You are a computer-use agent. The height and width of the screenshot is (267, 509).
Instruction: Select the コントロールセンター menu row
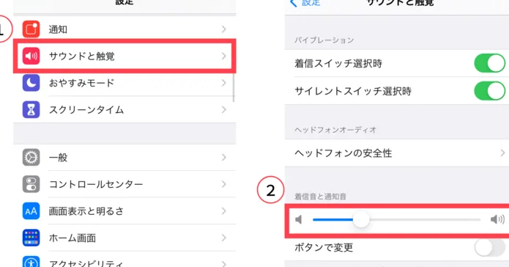125,184
